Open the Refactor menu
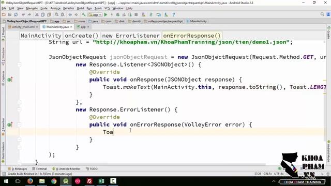This screenshot has height=186, width=331. [x=69, y=8]
